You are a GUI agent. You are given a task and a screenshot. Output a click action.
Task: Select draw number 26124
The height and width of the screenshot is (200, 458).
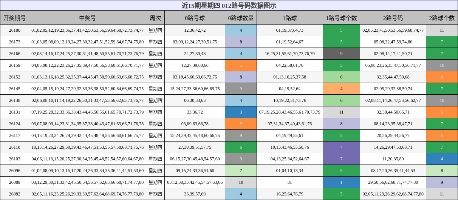15,124
